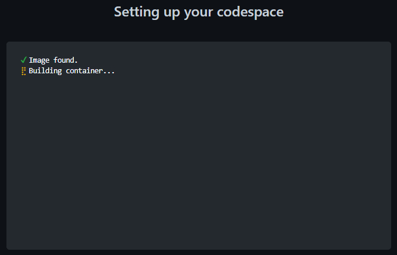Click the period after "found"
Viewport: 397px width, 255px height.
[x=76, y=62]
